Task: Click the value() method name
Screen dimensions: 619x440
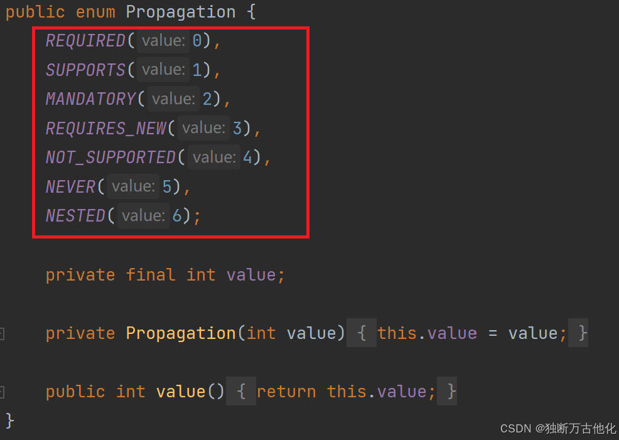Action: (180, 392)
